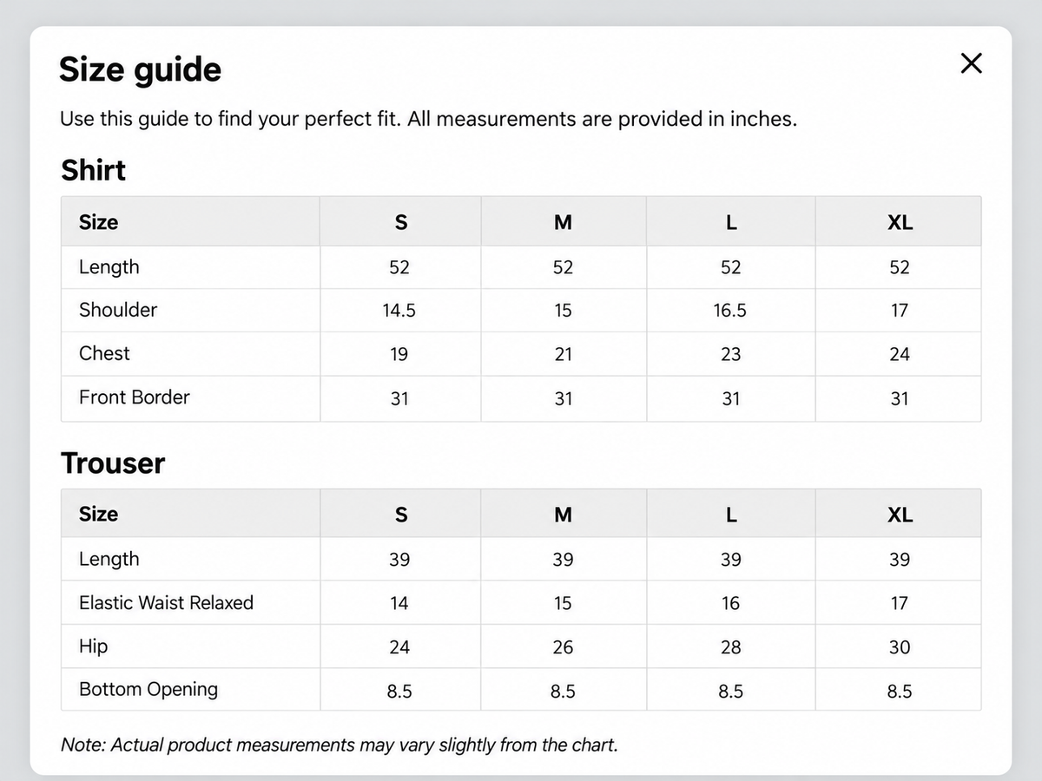The image size is (1042, 781).
Task: Select the S column header in Shirt table
Action: pos(400,222)
